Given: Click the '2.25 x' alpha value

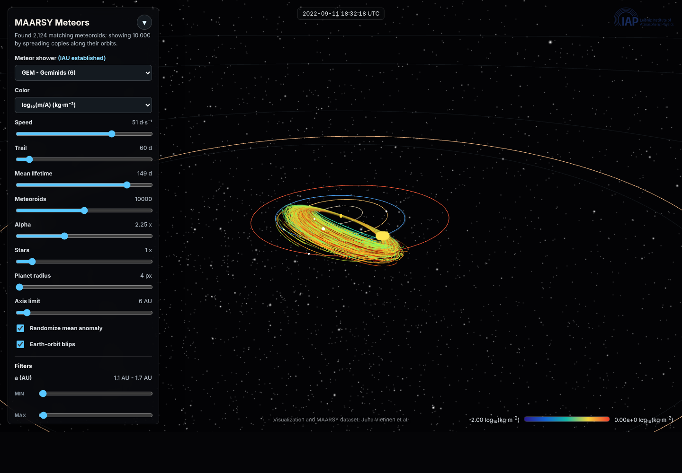Looking at the screenshot, I should tap(144, 225).
